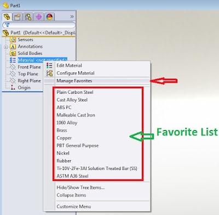Switch to the ConfigurationManager tab
Image resolution: width=219 pixels, height=215 pixels.
[x=28, y=17]
